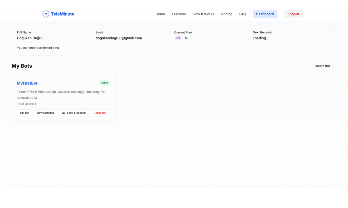Edit Bot for MyFirstBot
The width and height of the screenshot is (348, 208).
(x=24, y=113)
